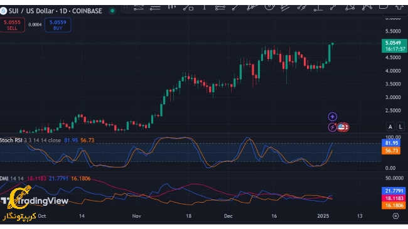The width and height of the screenshot is (408, 229).
Task: Open symbol search via SUI / US Dollar title
Action: coord(55,11)
